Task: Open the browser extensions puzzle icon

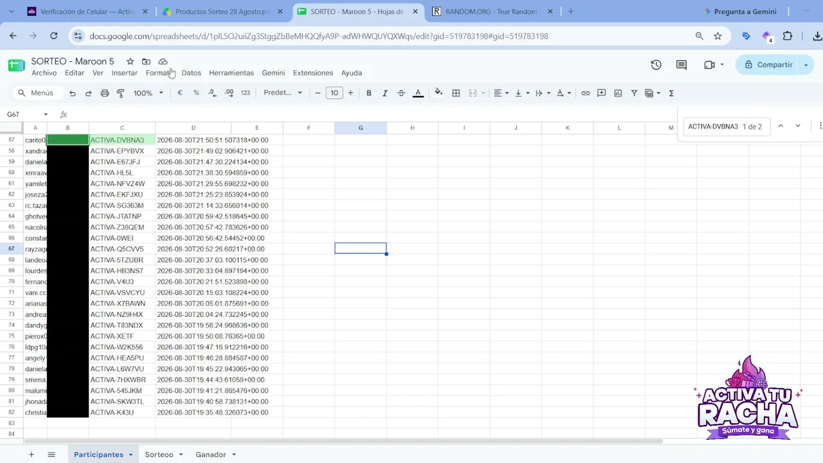Action: (x=787, y=36)
